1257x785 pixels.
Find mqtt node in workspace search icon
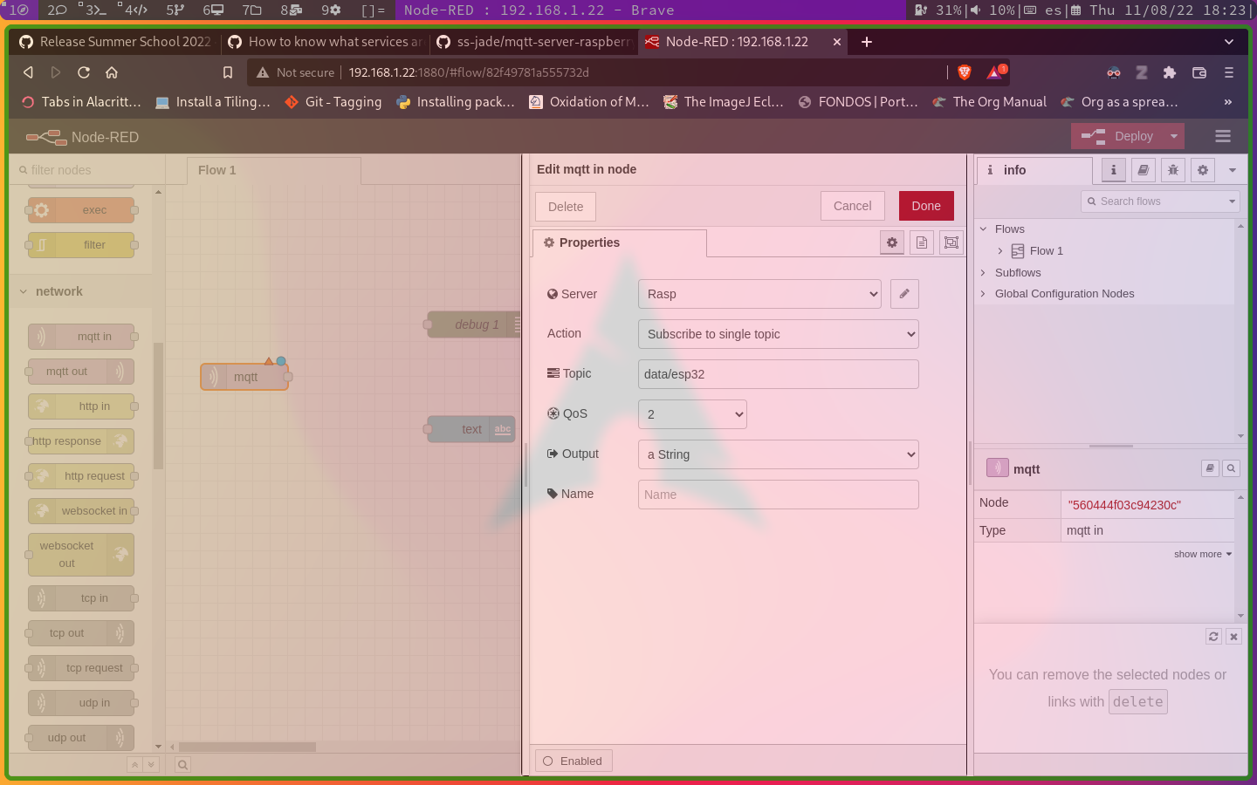(1231, 468)
